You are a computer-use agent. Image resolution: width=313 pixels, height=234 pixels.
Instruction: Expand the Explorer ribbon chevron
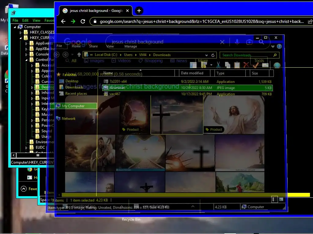(273, 46)
